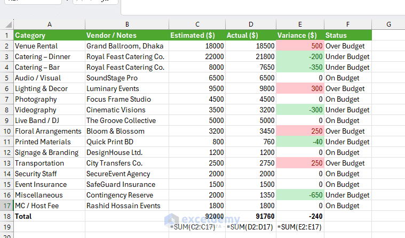
Task: Select the Catering – Dinner cell
Action: click(49, 56)
